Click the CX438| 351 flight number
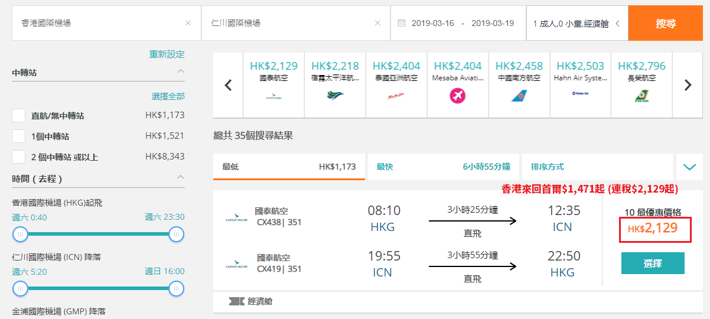The image size is (710, 319). 279,223
